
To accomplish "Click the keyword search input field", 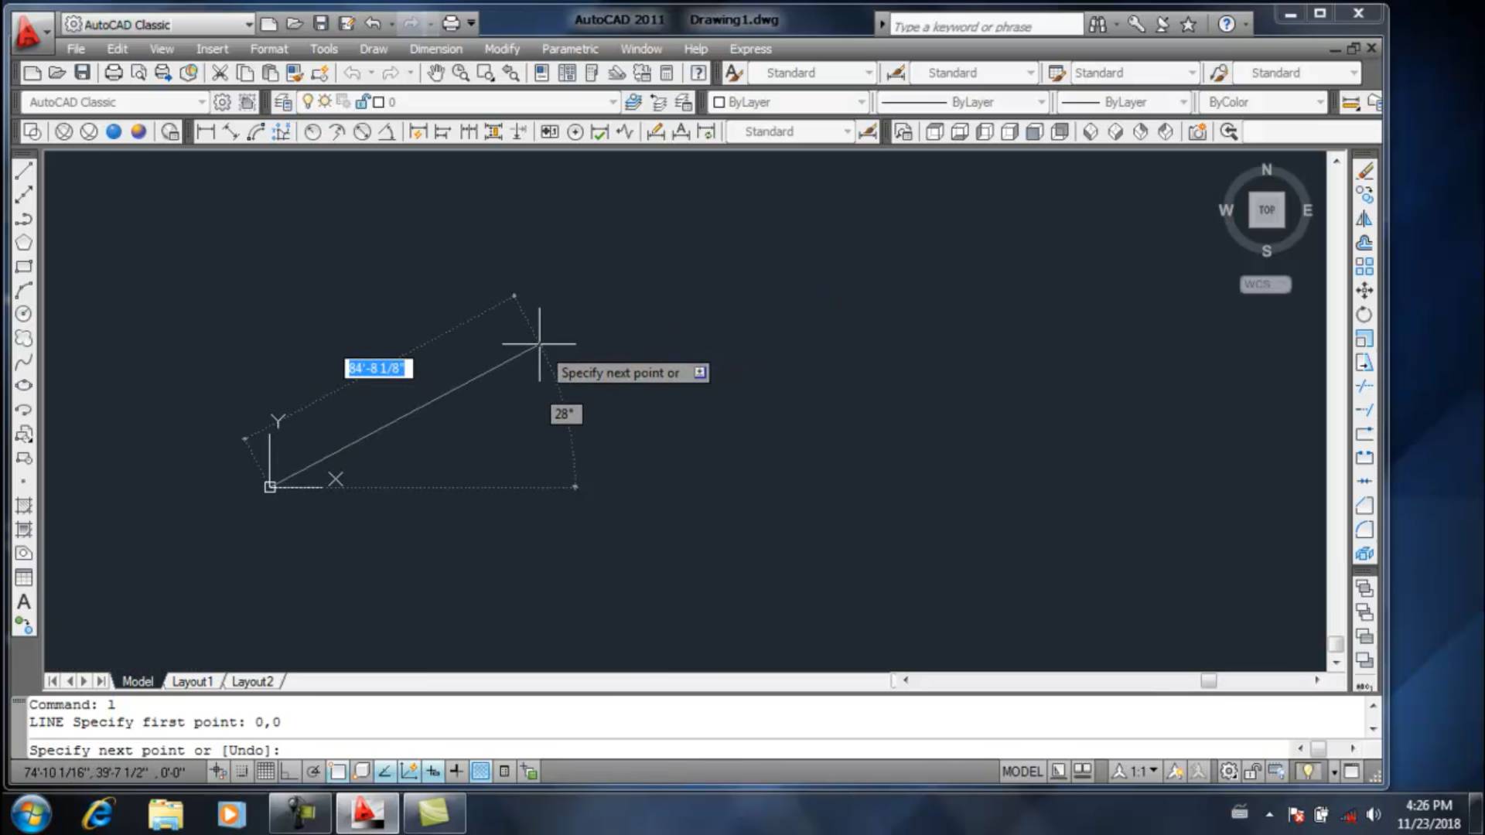I will tap(985, 26).
